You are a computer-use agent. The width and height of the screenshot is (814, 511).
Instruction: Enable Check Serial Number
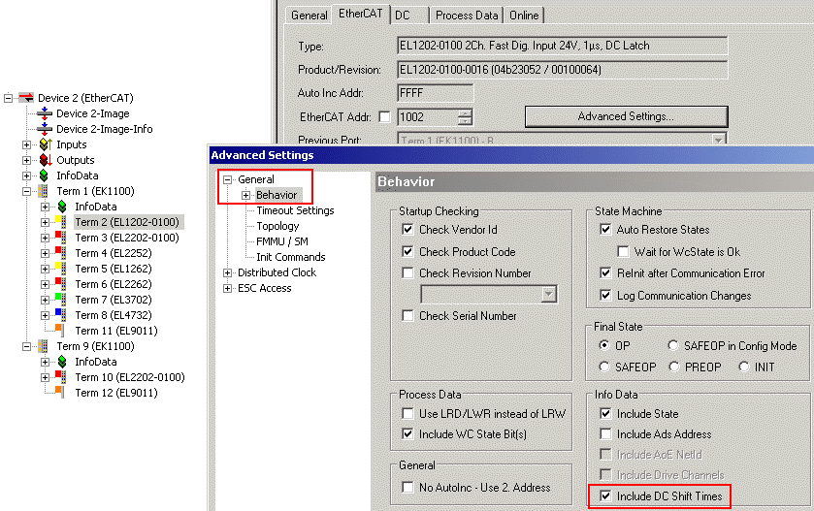pyautogui.click(x=408, y=315)
